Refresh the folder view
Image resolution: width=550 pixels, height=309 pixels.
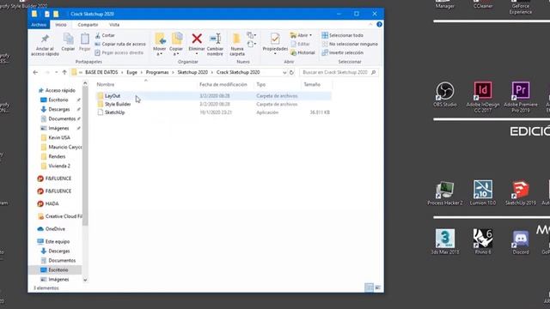[291, 72]
